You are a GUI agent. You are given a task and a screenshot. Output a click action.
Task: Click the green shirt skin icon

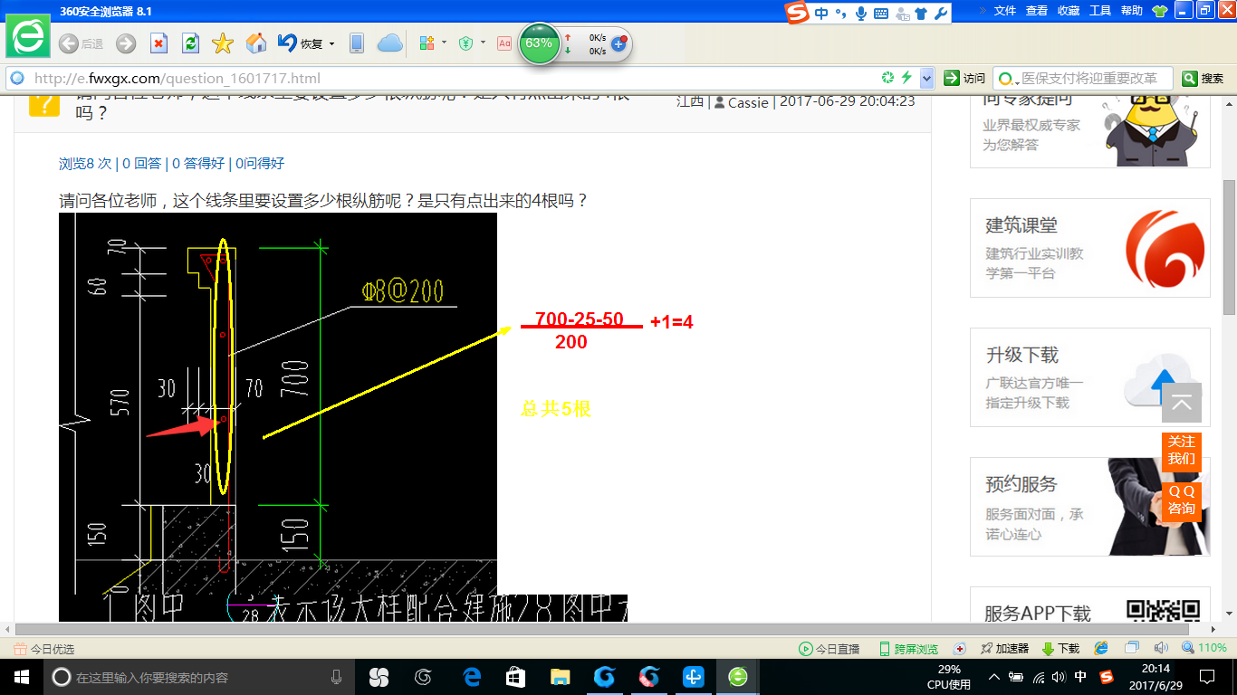coord(1159,11)
